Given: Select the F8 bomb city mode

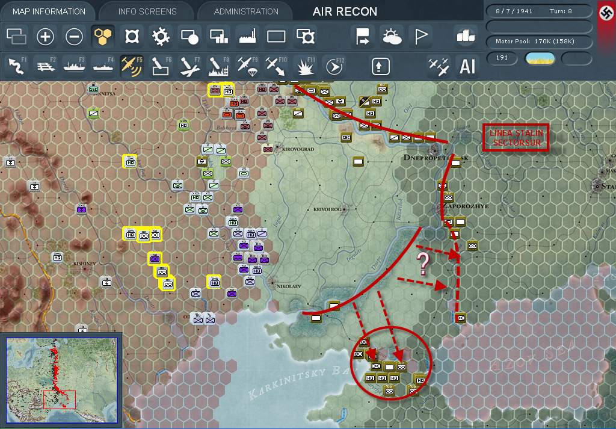Looking at the screenshot, I should coord(218,66).
